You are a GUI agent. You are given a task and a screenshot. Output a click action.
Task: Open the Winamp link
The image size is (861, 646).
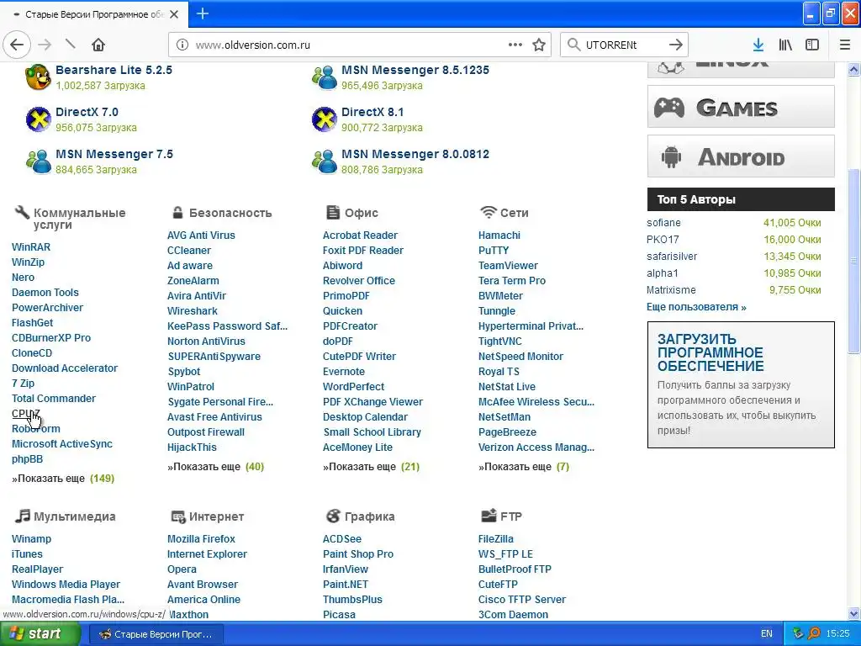click(x=31, y=539)
